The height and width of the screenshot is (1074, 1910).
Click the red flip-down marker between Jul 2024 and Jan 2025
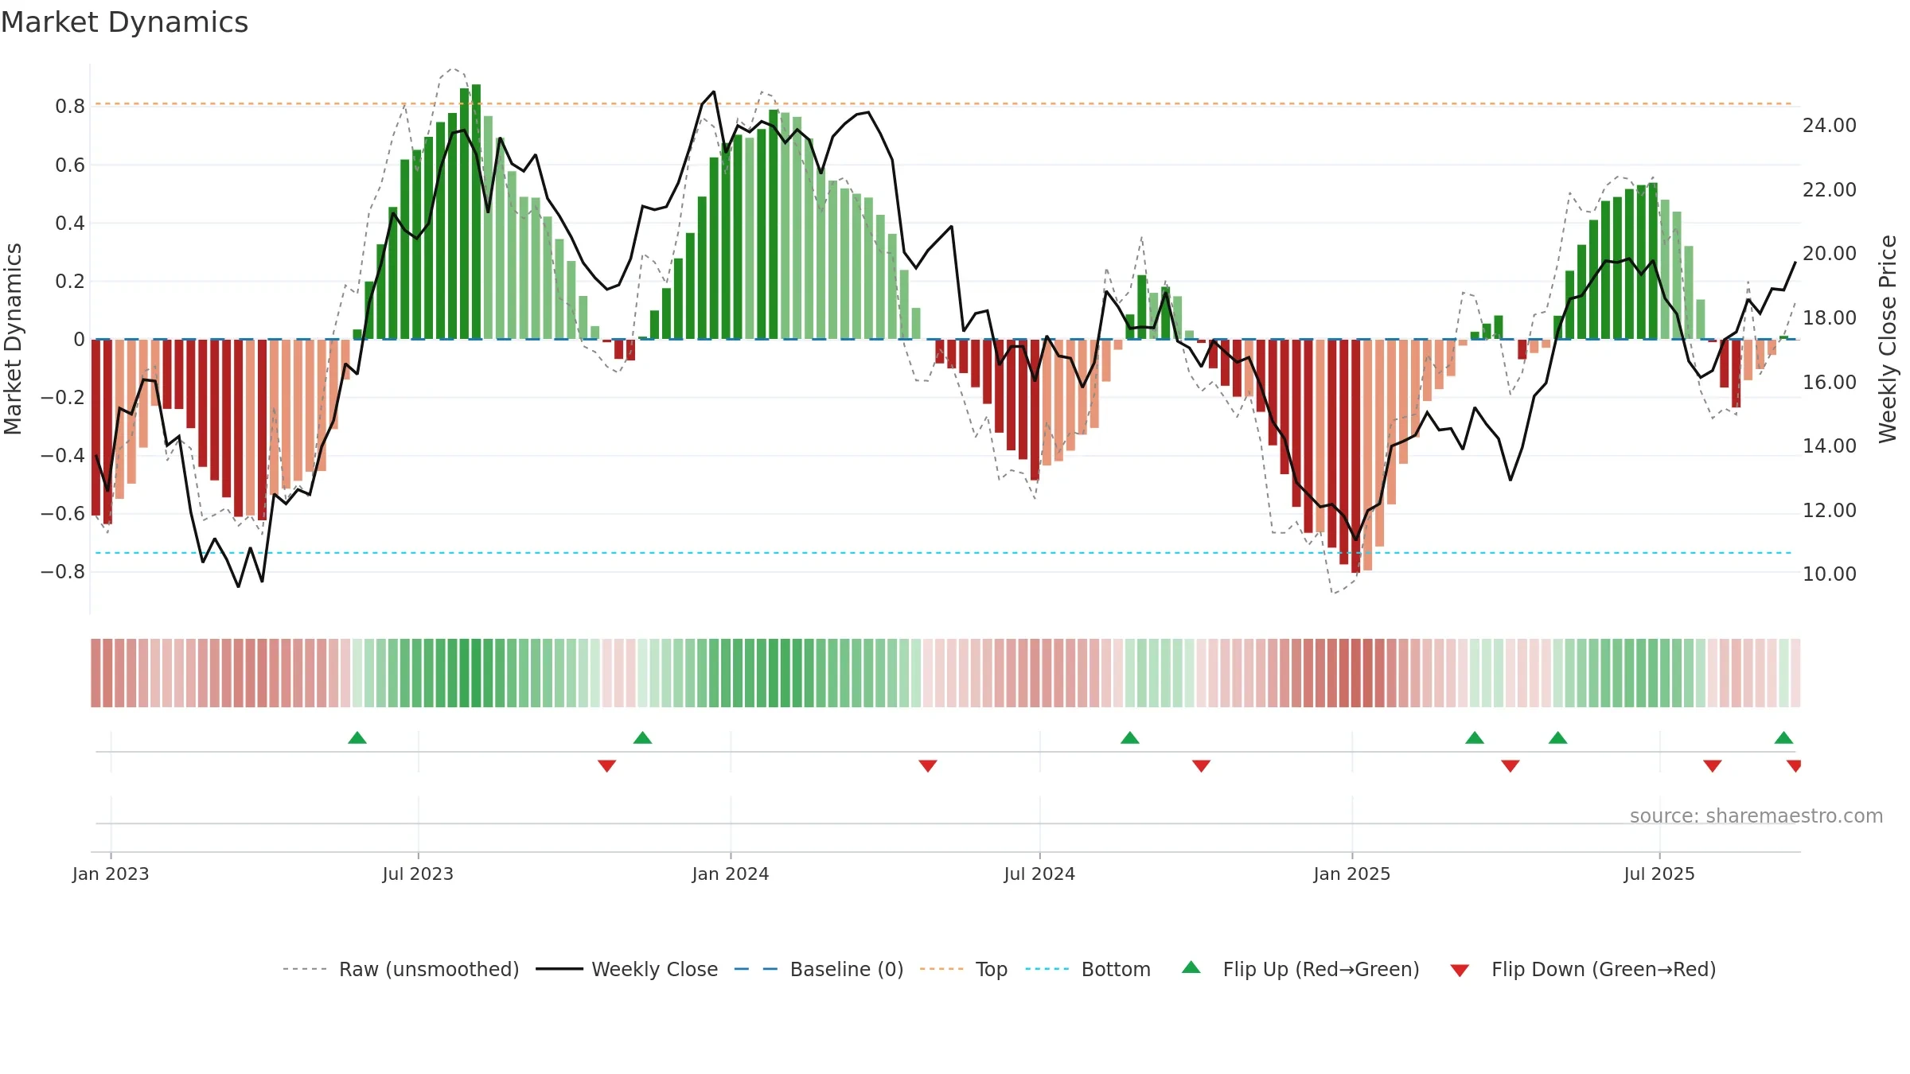point(1202,765)
